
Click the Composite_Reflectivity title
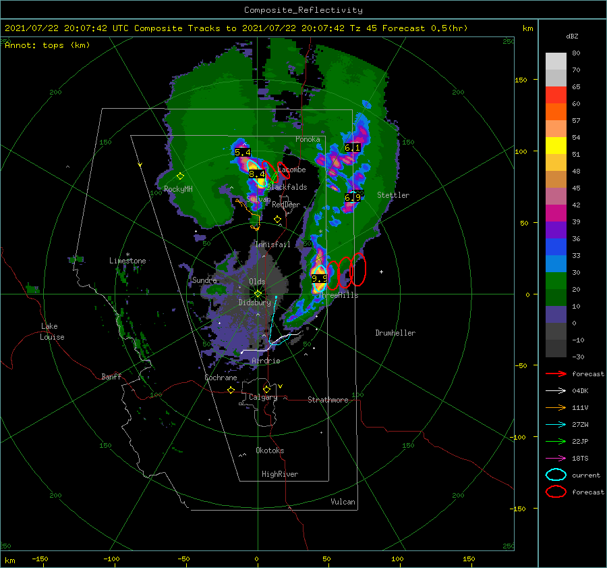click(303, 10)
